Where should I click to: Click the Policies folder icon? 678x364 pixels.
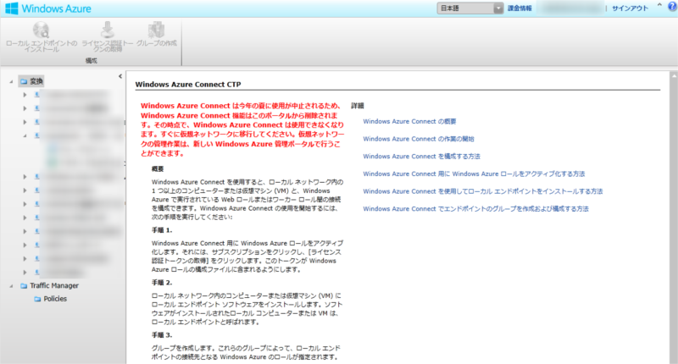37,299
